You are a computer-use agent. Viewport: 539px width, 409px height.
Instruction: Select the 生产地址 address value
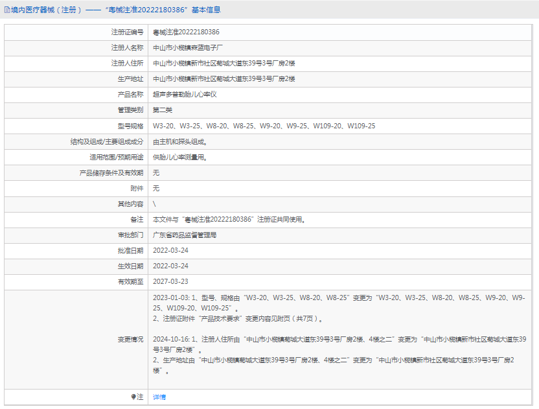coord(224,79)
